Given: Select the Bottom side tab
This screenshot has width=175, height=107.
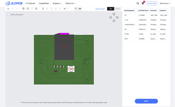Looking at the screenshot, I should pos(118,9).
